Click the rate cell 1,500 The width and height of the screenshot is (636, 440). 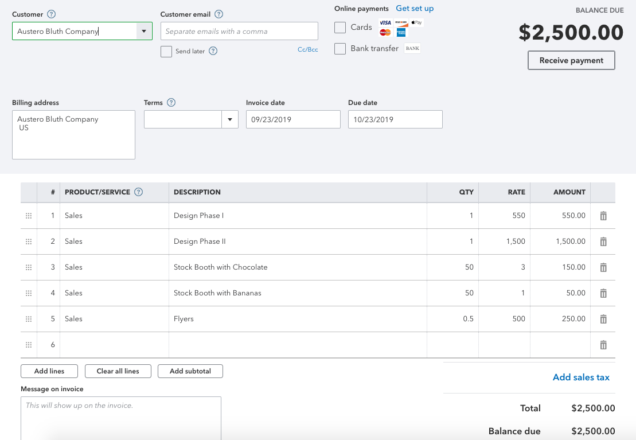(x=505, y=241)
